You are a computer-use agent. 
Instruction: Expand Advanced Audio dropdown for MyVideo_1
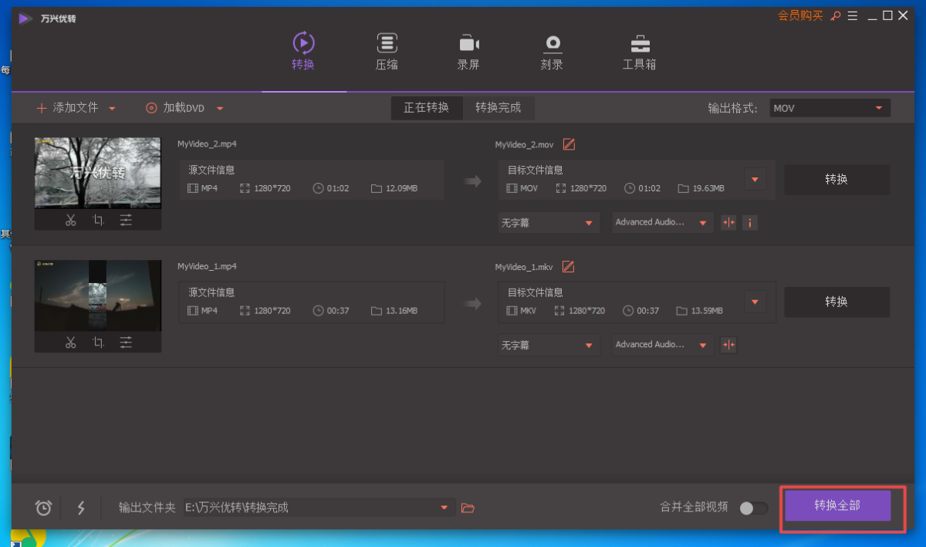[661, 345]
